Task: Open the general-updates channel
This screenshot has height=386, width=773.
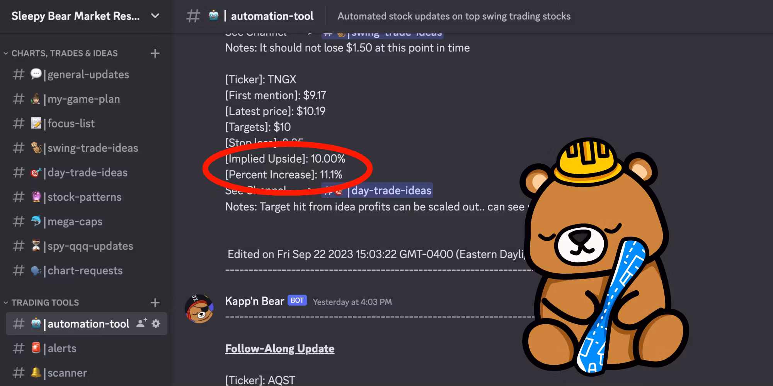Action: (87, 74)
